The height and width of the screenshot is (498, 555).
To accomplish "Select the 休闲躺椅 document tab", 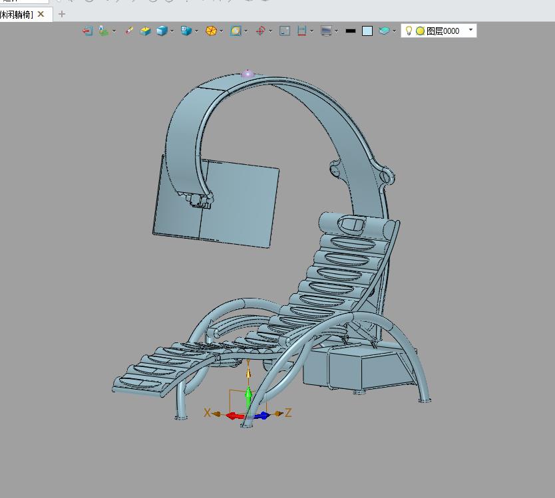I will (17, 15).
